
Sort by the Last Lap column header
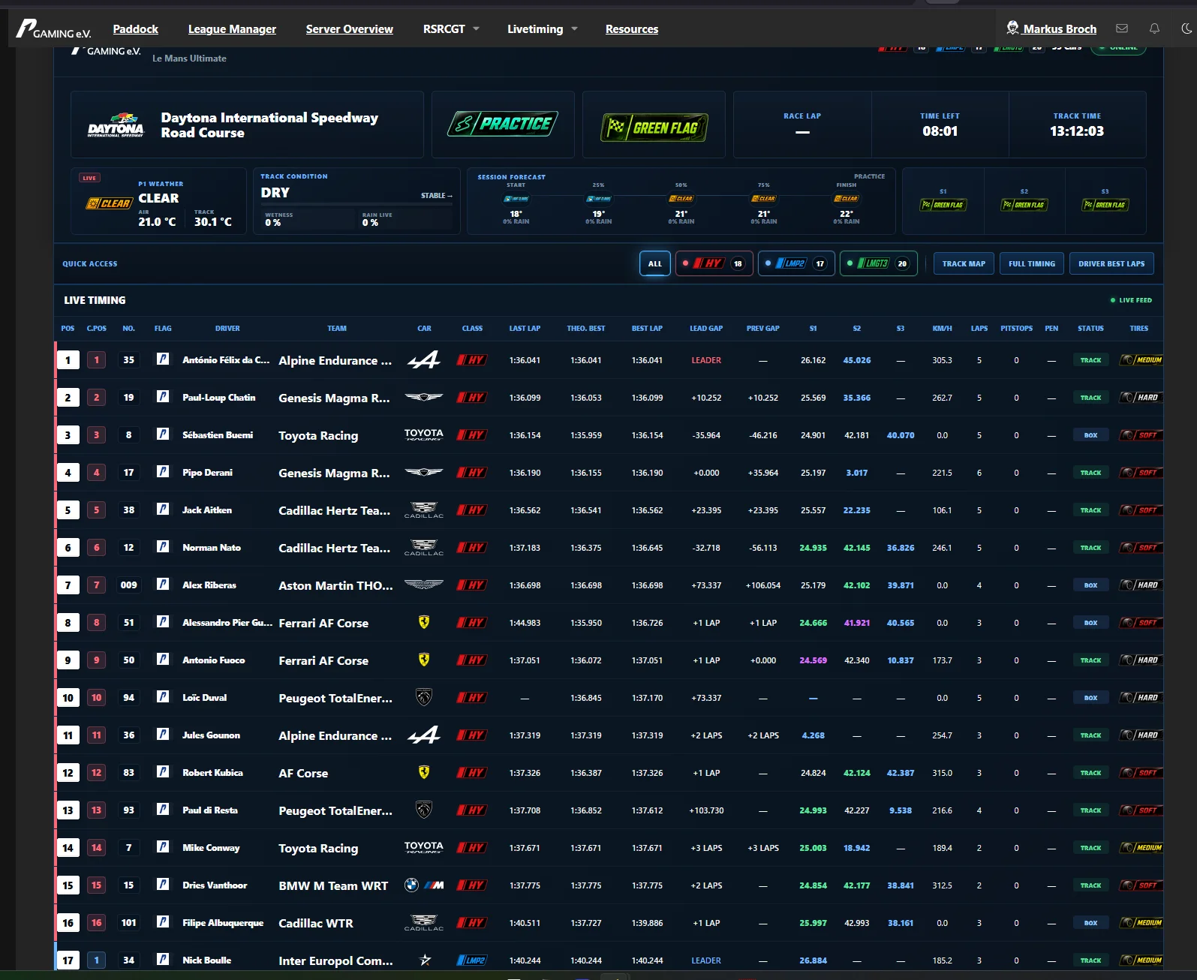click(525, 329)
